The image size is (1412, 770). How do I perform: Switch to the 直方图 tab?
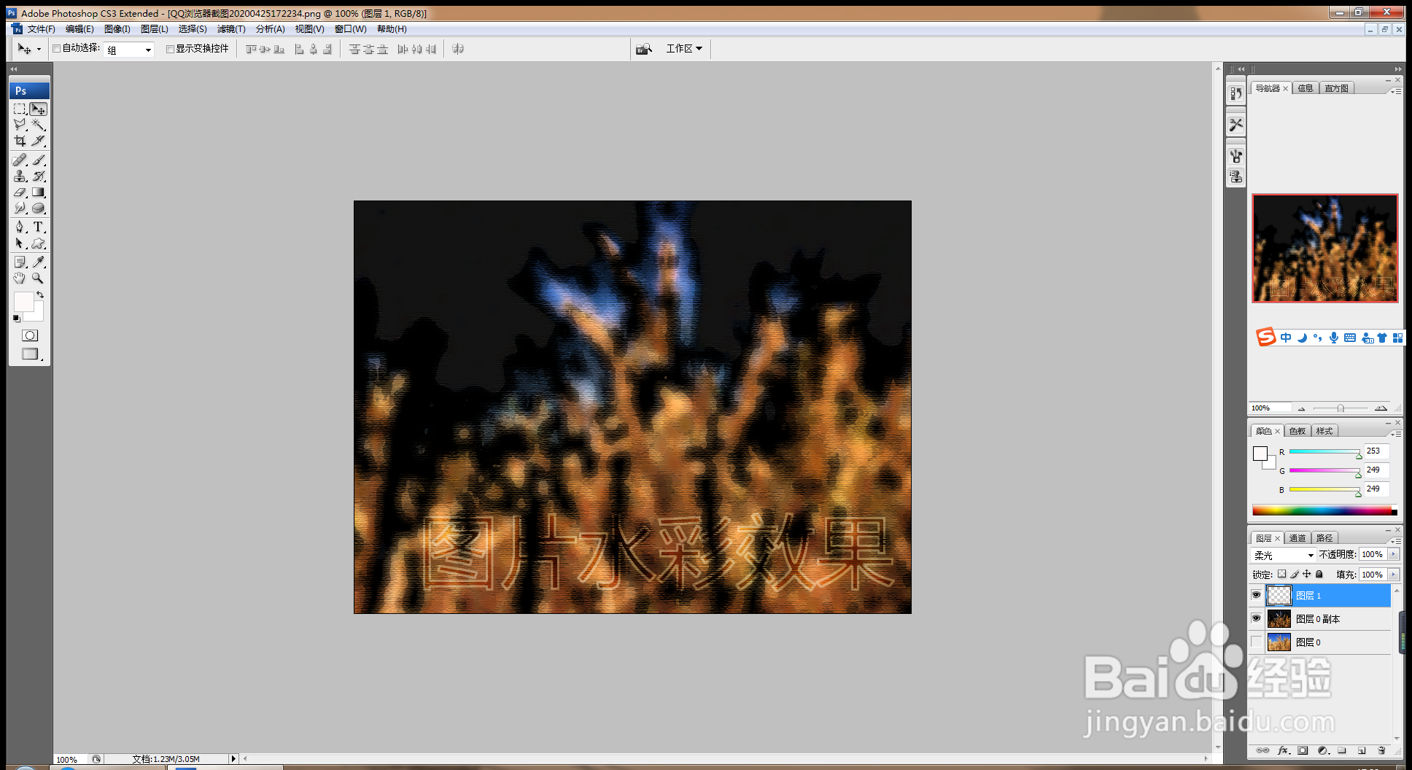(x=1337, y=88)
